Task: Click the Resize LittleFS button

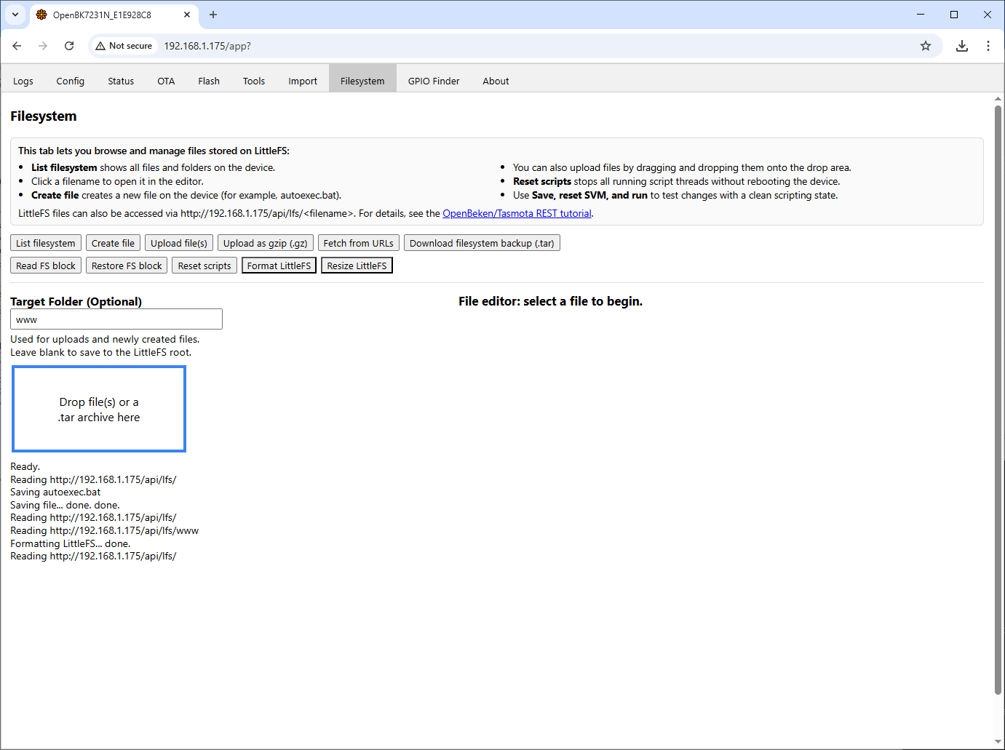Action: coord(357,266)
